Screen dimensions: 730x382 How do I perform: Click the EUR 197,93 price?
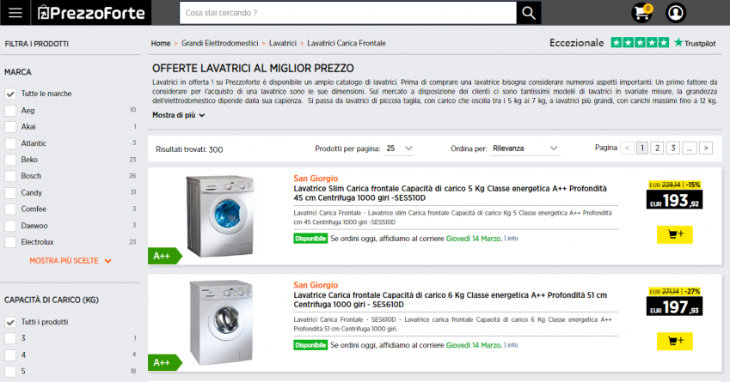[675, 306]
